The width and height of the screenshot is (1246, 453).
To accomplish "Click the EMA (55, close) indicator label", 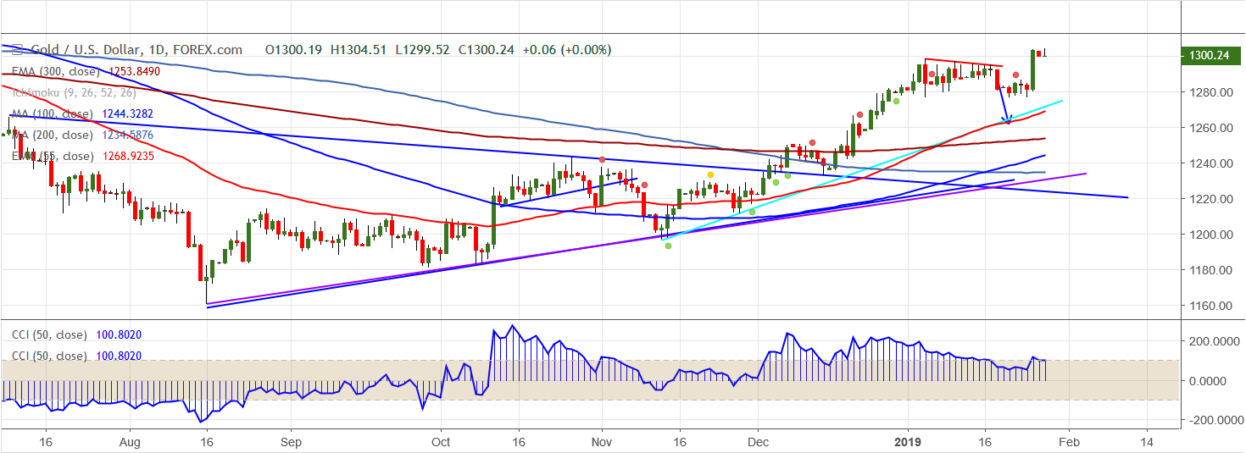I will click(52, 156).
